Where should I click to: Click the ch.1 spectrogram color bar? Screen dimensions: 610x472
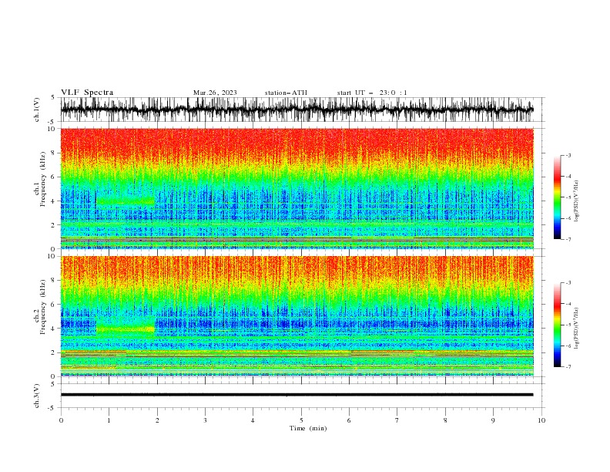click(x=558, y=197)
